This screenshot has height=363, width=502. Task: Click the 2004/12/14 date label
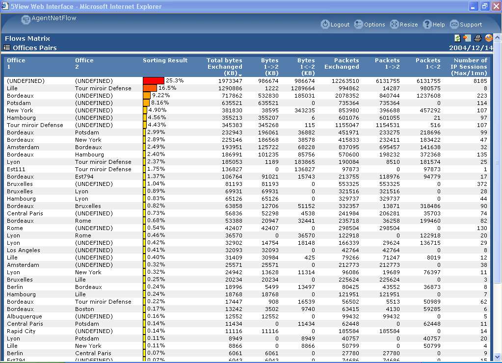[471, 48]
